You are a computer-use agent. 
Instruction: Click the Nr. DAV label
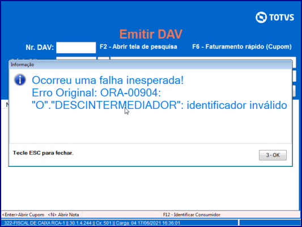40,47
